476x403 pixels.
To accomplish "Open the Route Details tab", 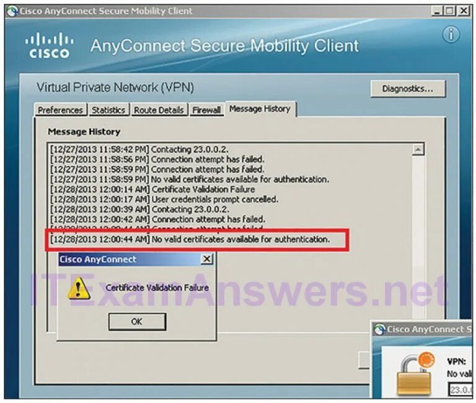I will [159, 110].
